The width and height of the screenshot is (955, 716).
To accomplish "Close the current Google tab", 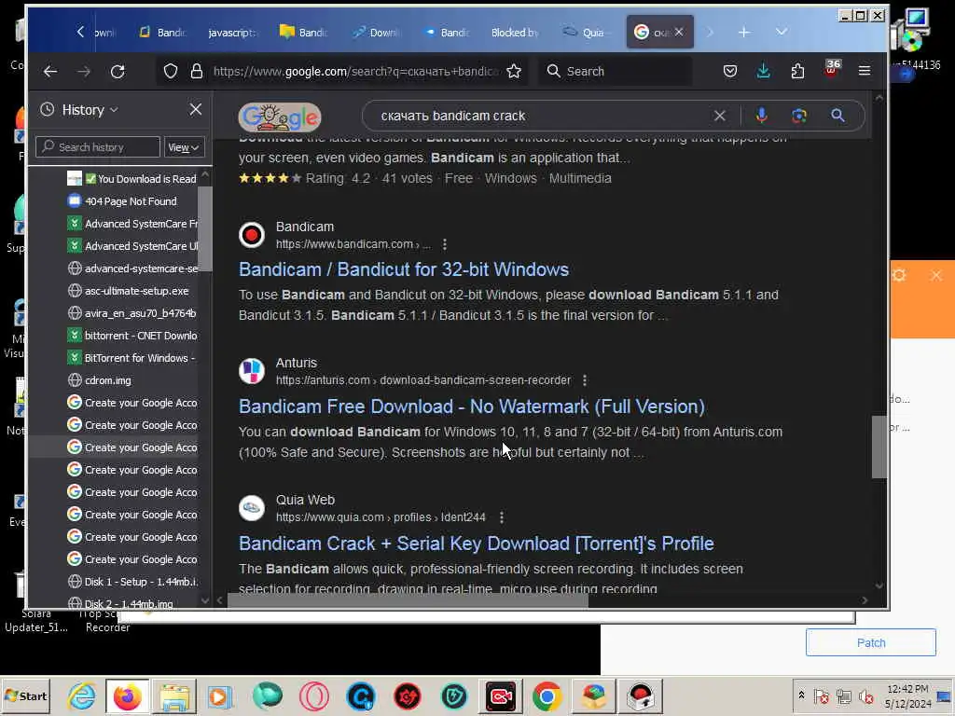I will 679,32.
